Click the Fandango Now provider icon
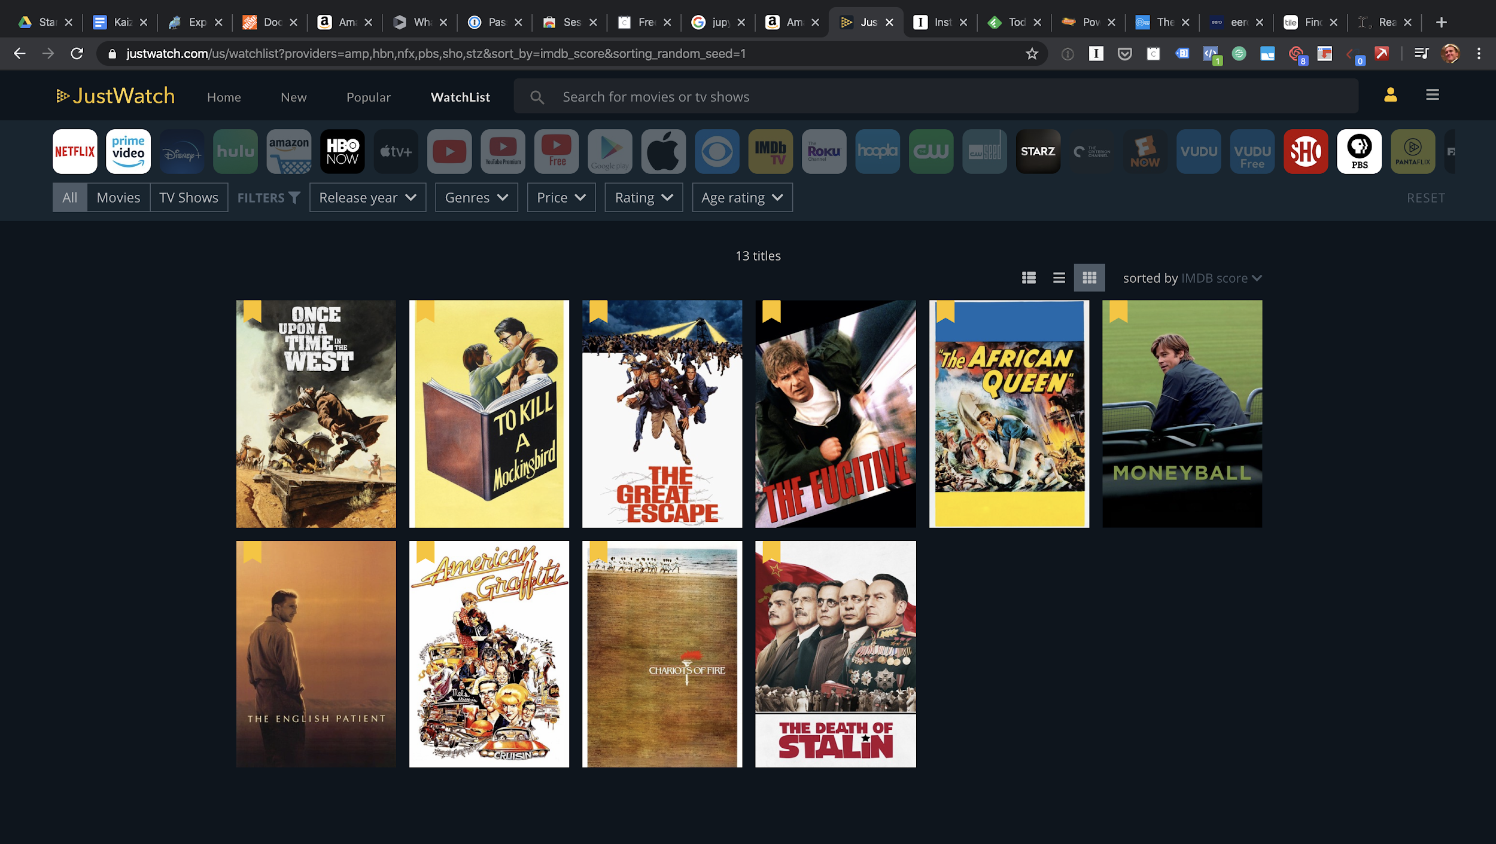 click(x=1145, y=151)
